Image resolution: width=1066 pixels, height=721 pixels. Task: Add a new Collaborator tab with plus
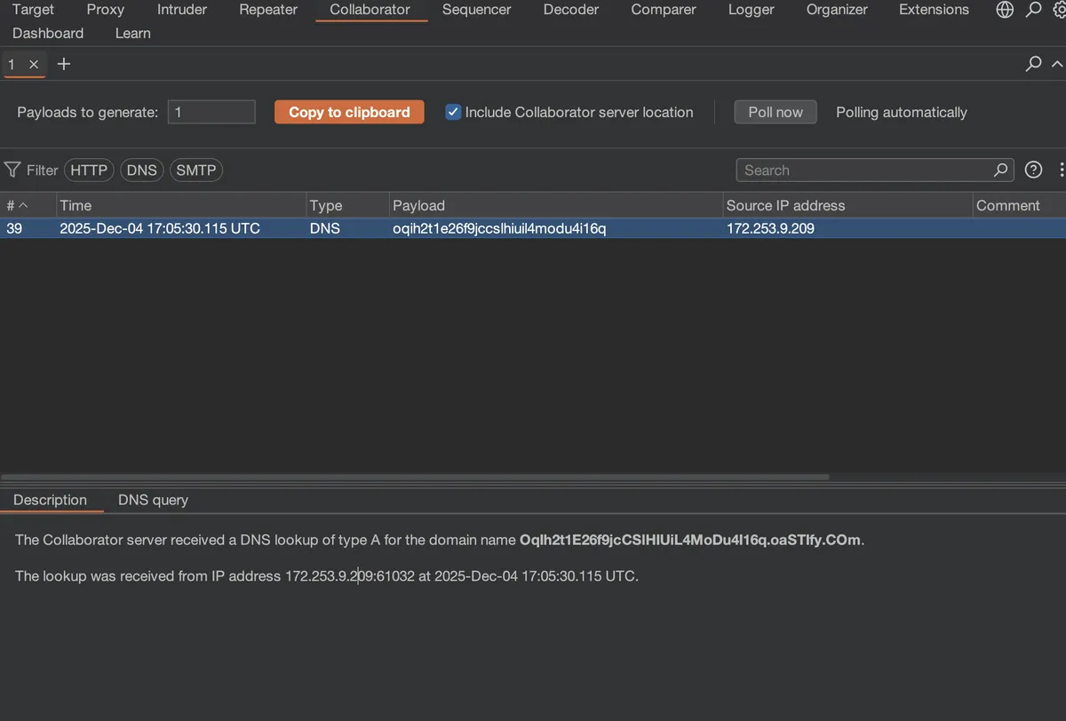(64, 64)
